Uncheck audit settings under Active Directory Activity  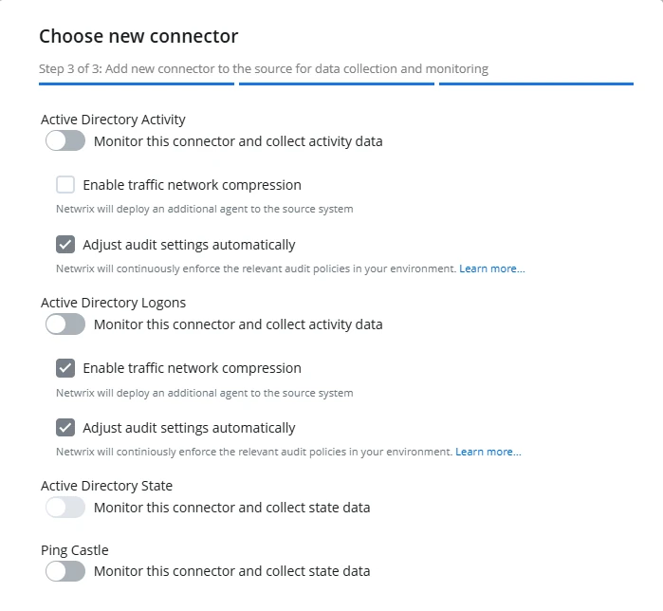(x=65, y=245)
